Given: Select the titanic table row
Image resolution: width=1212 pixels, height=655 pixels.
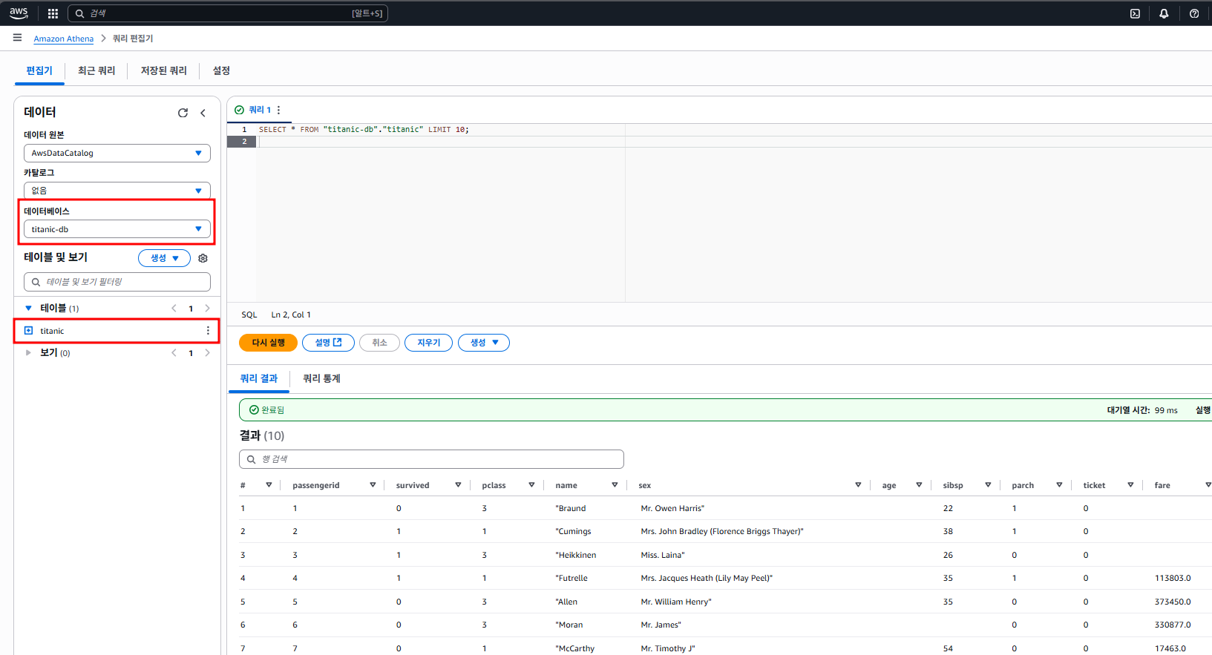Looking at the screenshot, I should tap(117, 331).
